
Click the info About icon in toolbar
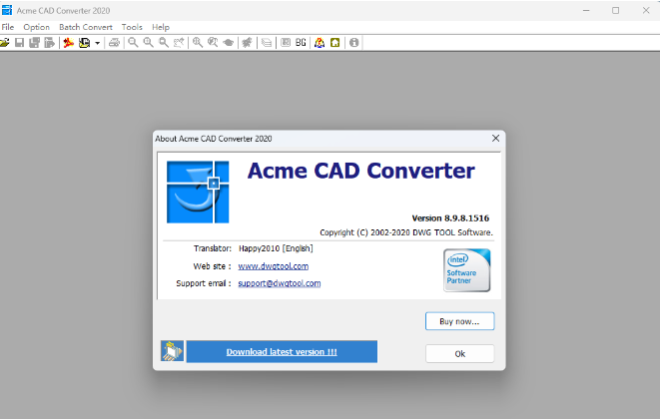pyautogui.click(x=353, y=43)
